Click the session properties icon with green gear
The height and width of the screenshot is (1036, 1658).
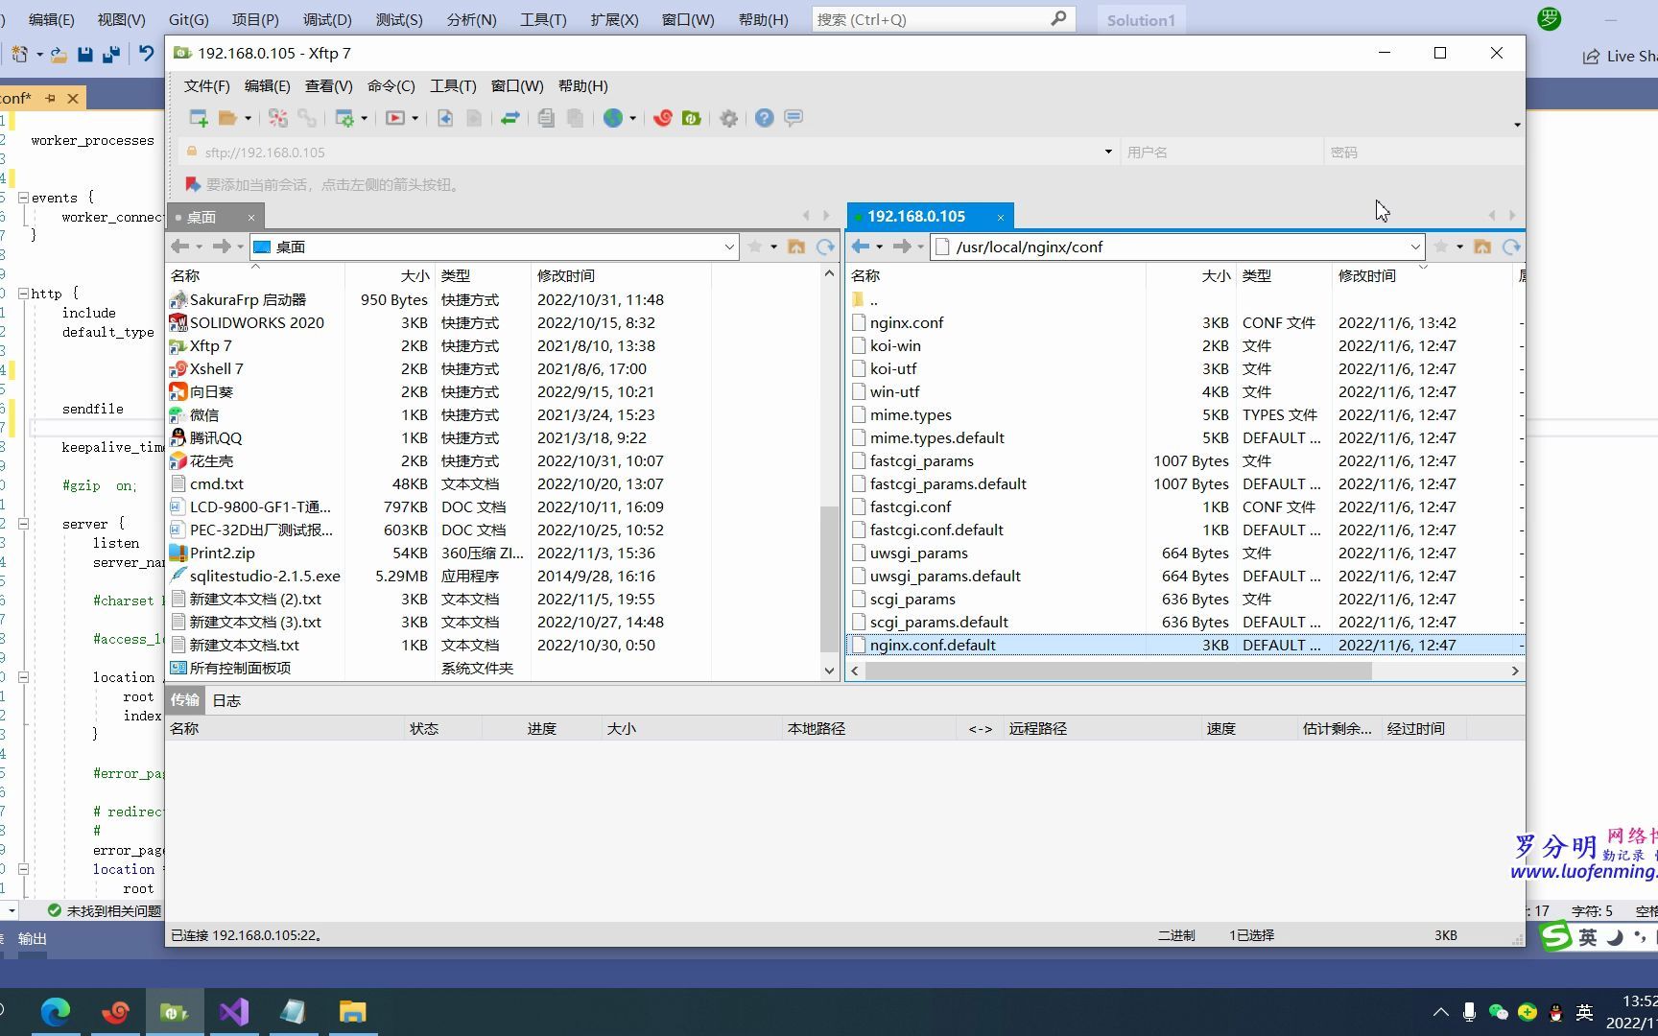pyautogui.click(x=344, y=118)
